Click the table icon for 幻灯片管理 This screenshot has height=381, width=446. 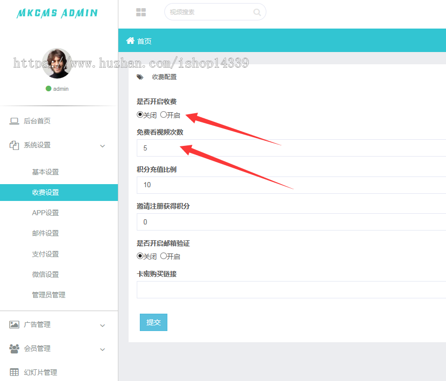(14, 372)
